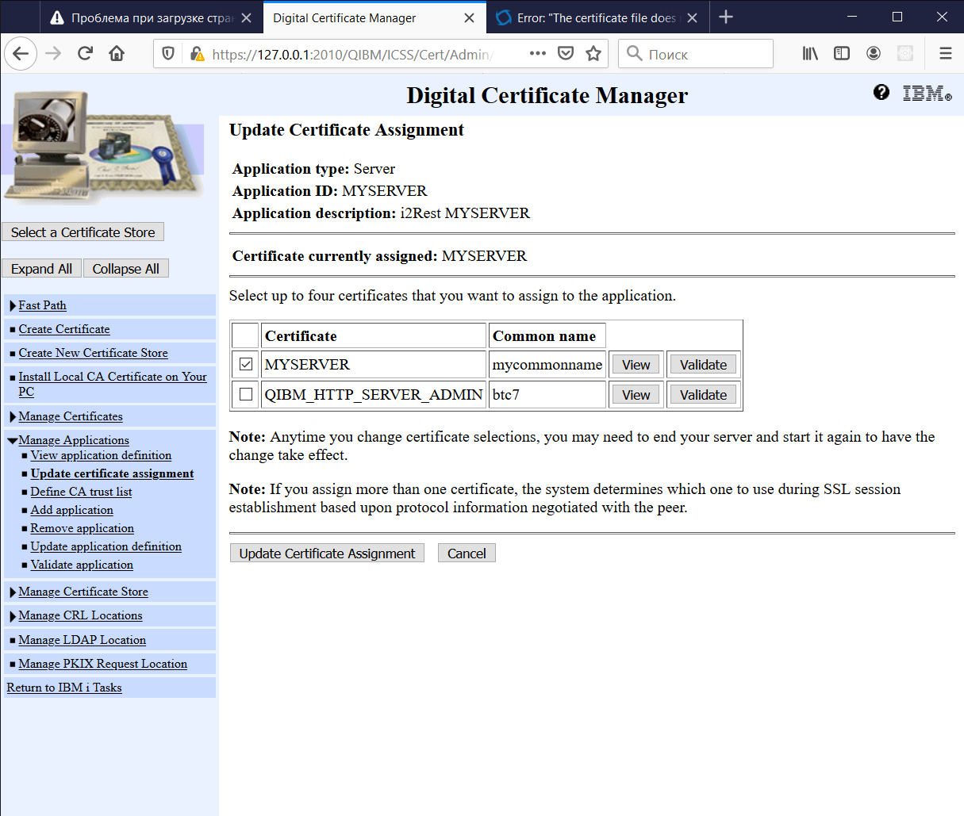Open the Create Certificate link

click(x=64, y=329)
